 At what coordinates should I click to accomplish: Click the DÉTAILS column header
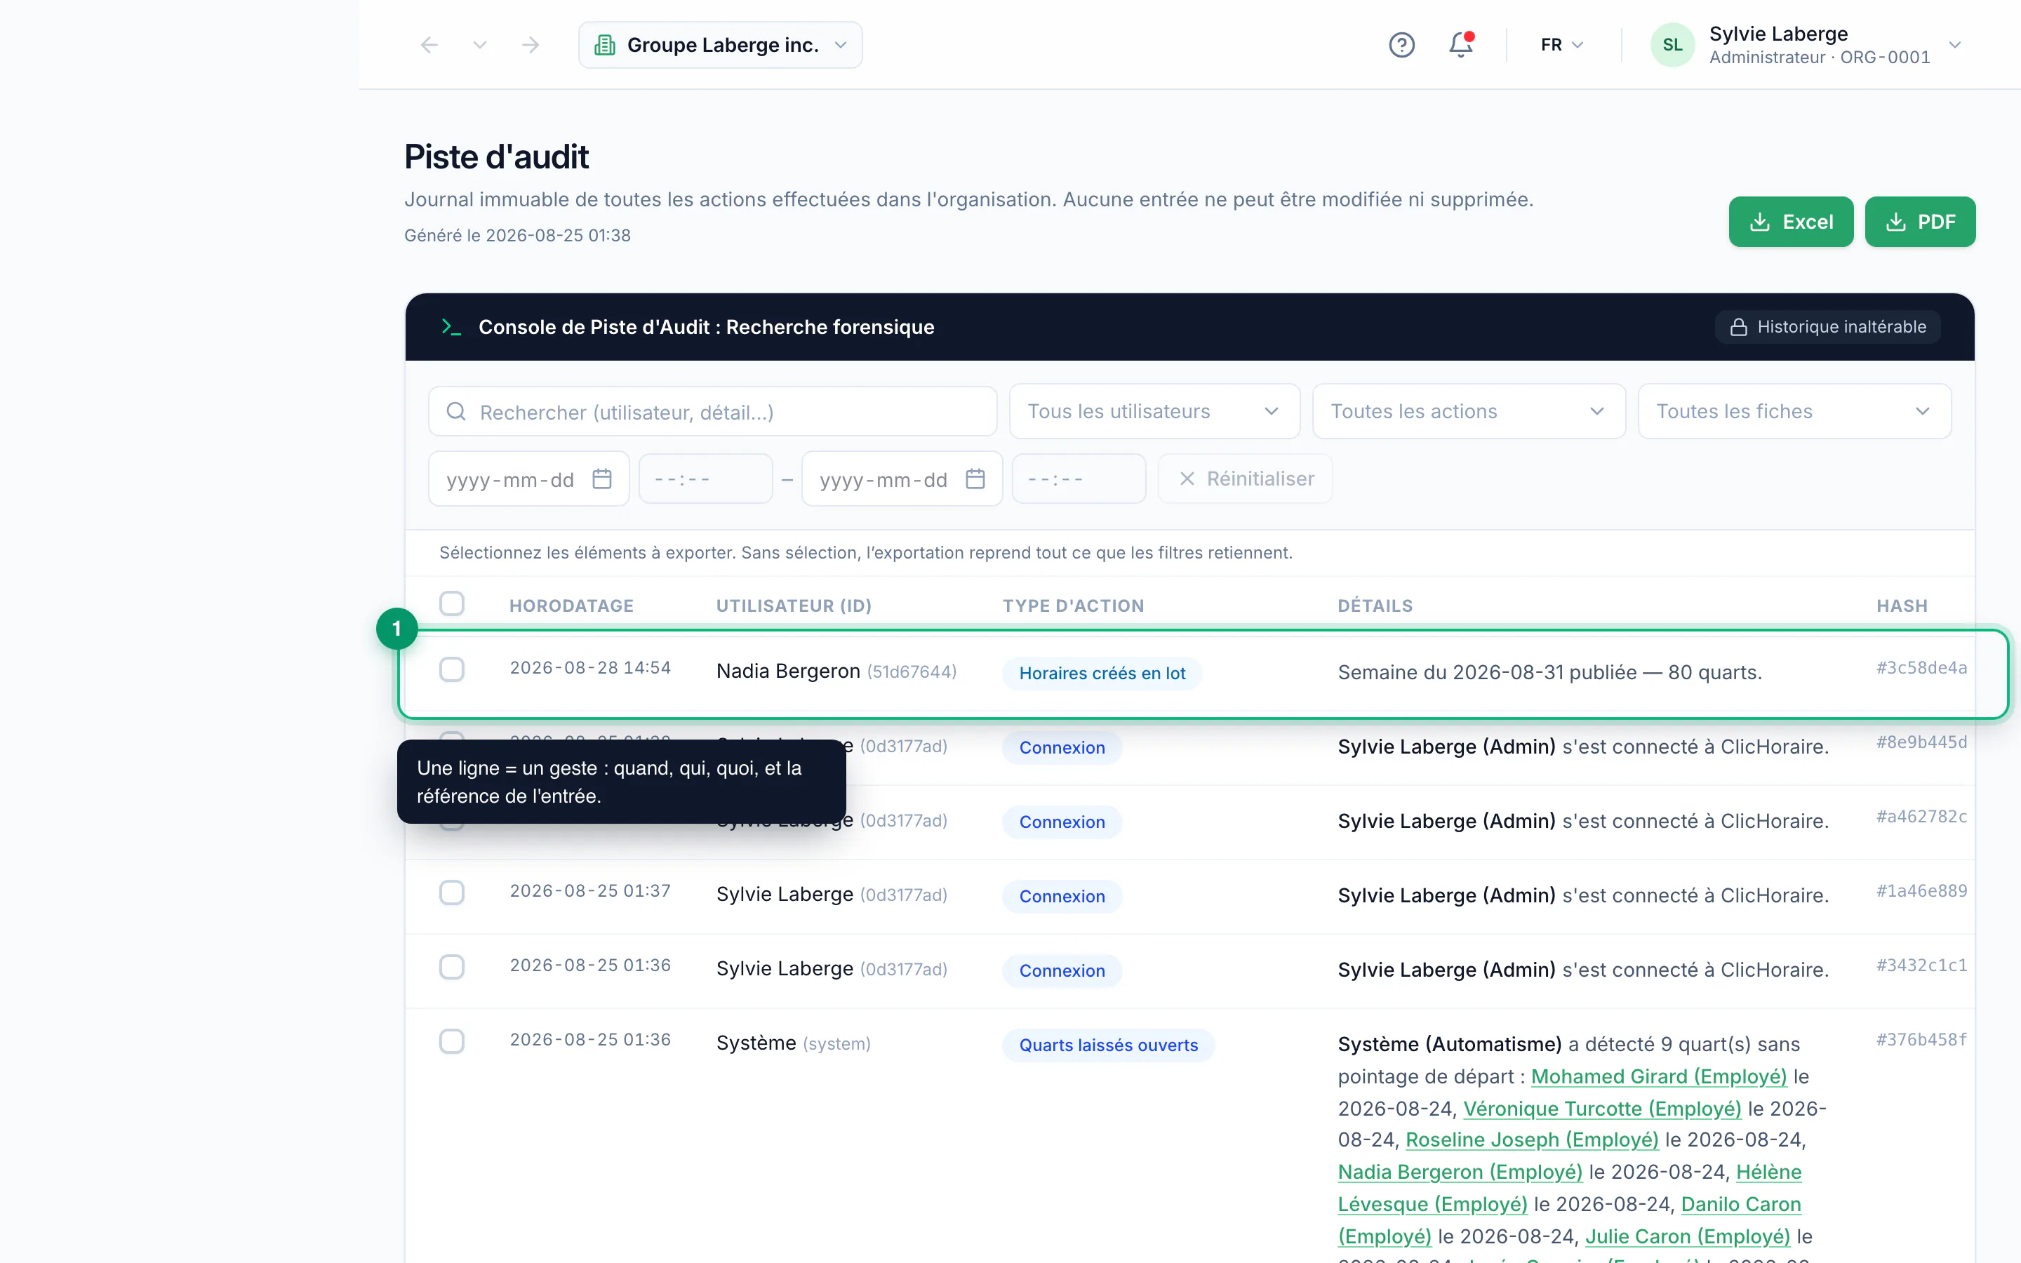1375,606
